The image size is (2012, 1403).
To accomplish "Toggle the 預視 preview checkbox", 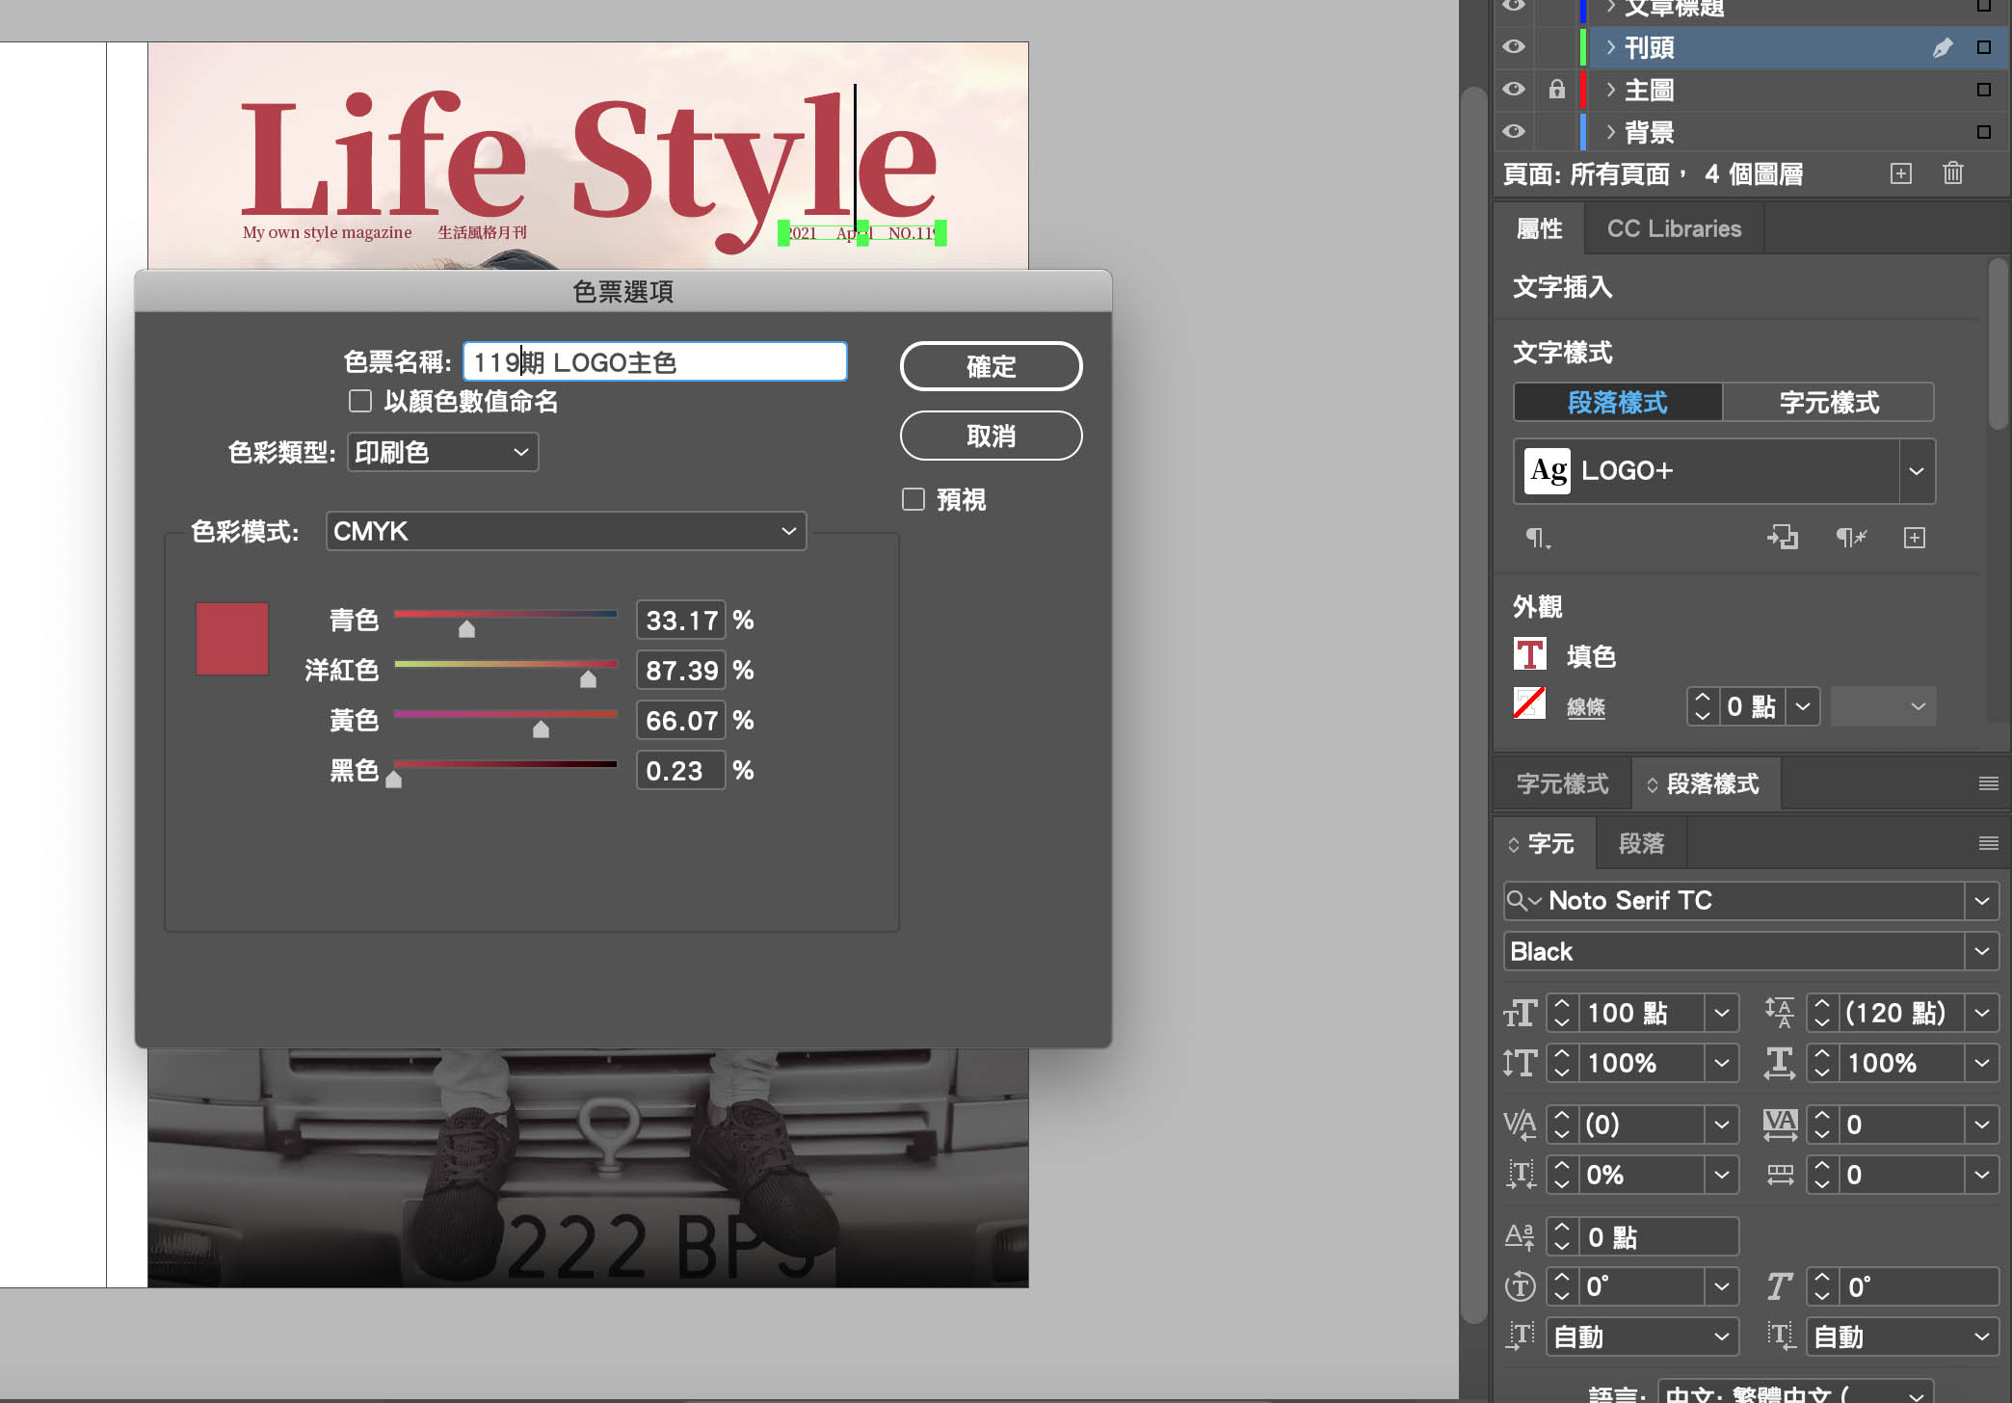I will coord(913,499).
